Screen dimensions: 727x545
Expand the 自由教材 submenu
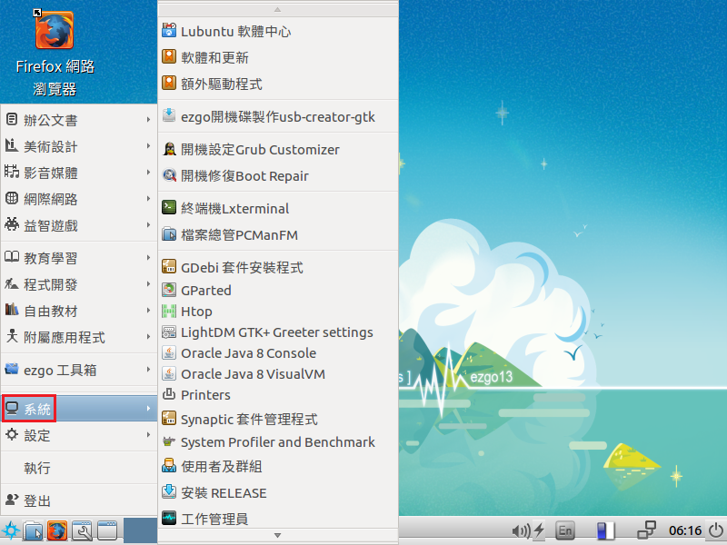[79, 311]
